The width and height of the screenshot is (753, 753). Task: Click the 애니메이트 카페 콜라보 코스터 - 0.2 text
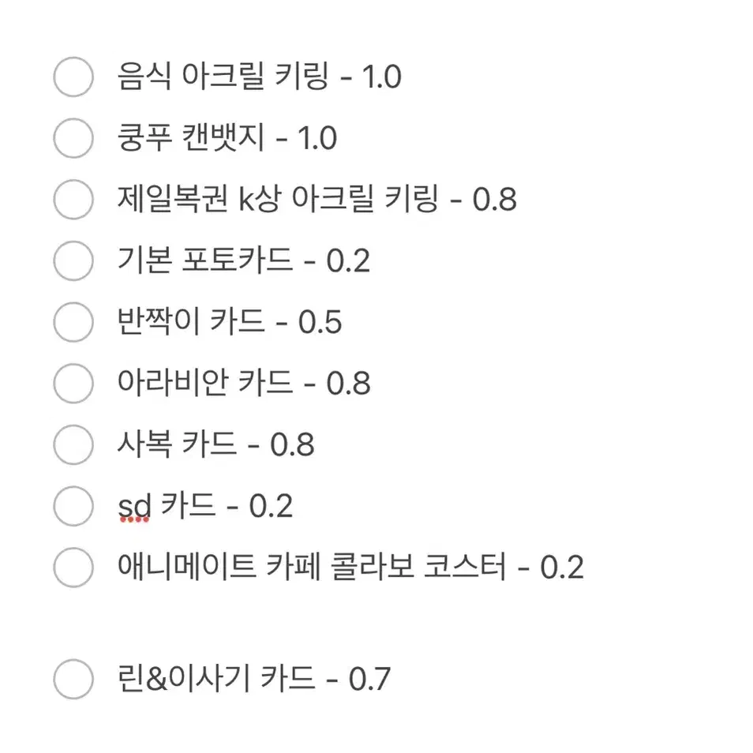click(350, 567)
